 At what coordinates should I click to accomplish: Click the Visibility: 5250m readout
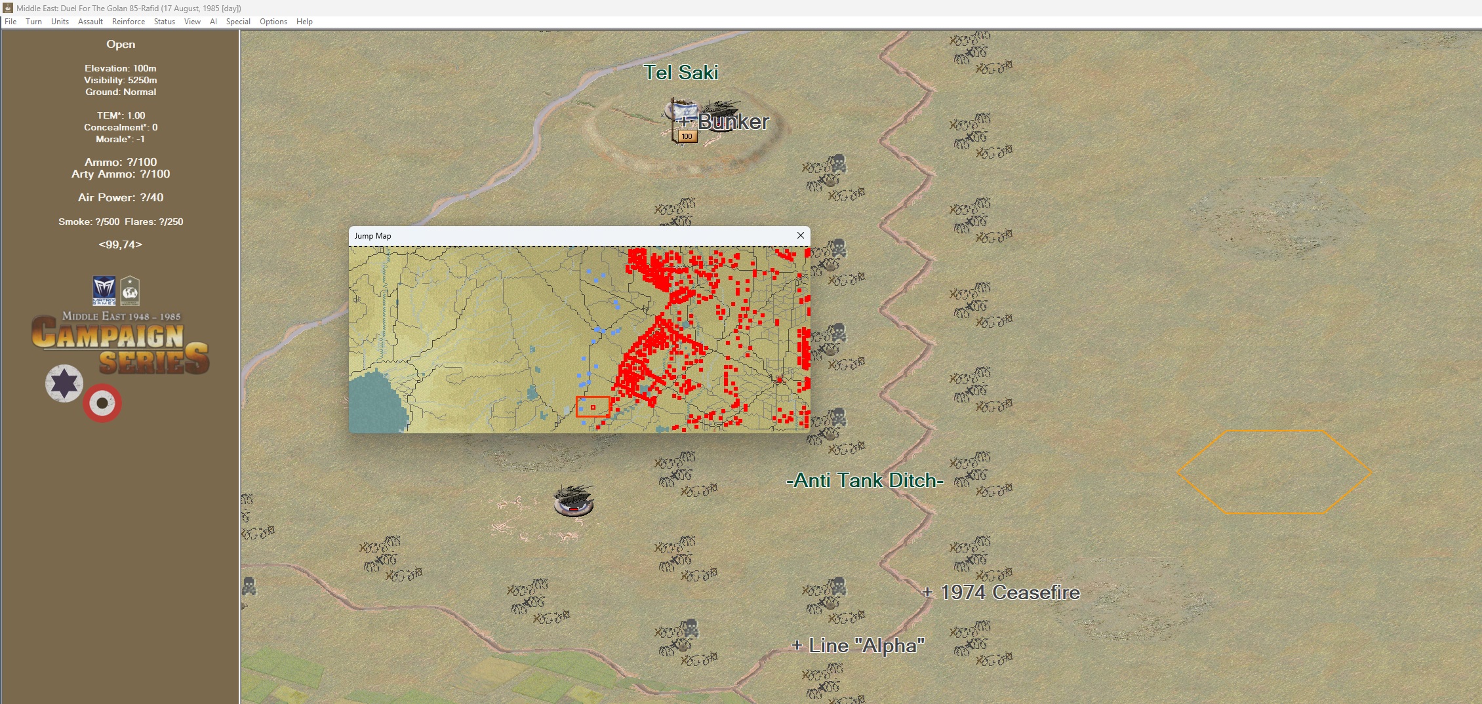point(121,80)
